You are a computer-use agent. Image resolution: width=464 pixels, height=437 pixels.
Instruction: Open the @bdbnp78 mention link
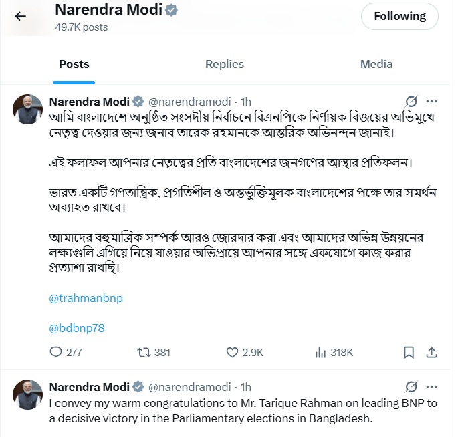click(x=78, y=328)
